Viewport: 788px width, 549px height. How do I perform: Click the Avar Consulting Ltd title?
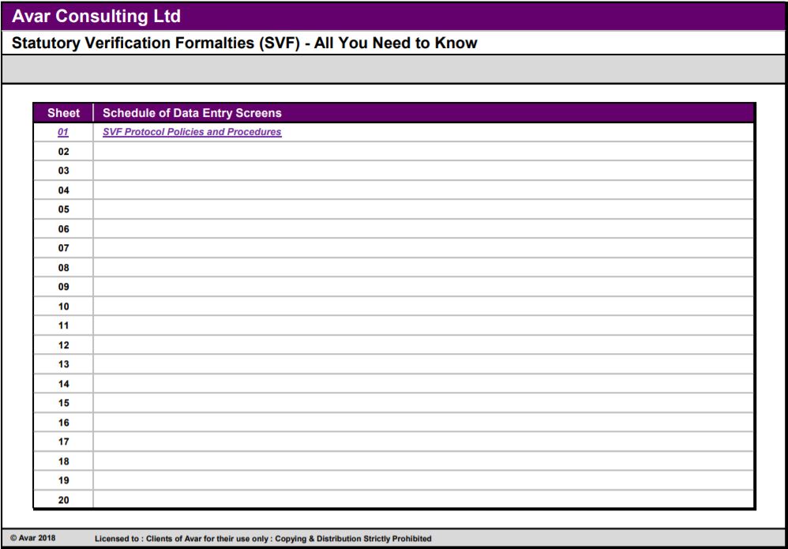(x=96, y=17)
